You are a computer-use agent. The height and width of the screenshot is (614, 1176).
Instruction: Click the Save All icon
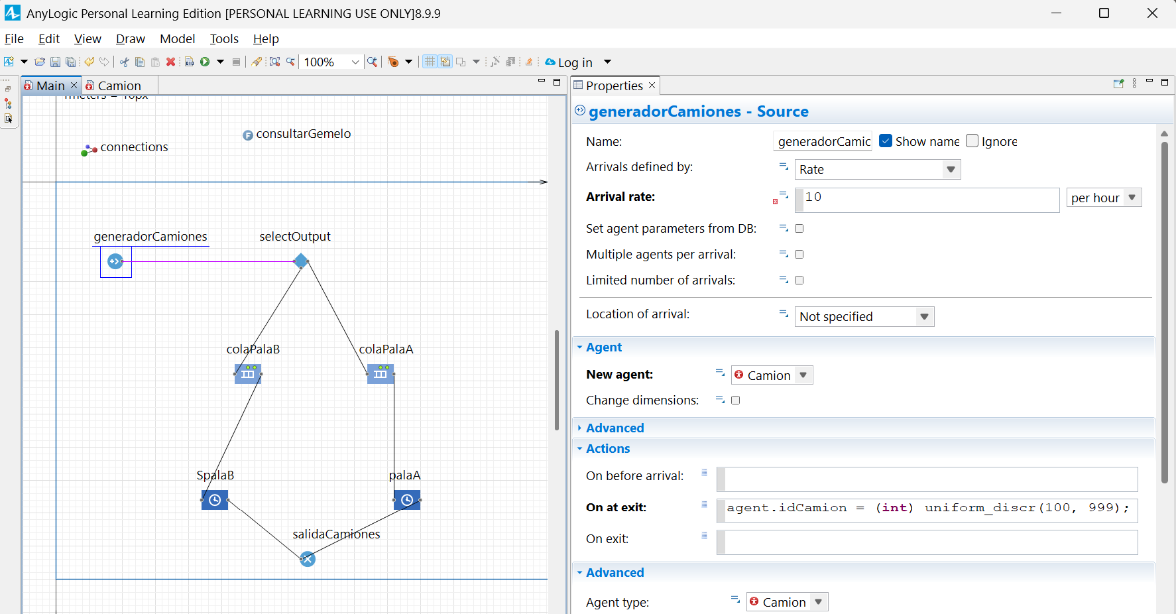tap(70, 62)
